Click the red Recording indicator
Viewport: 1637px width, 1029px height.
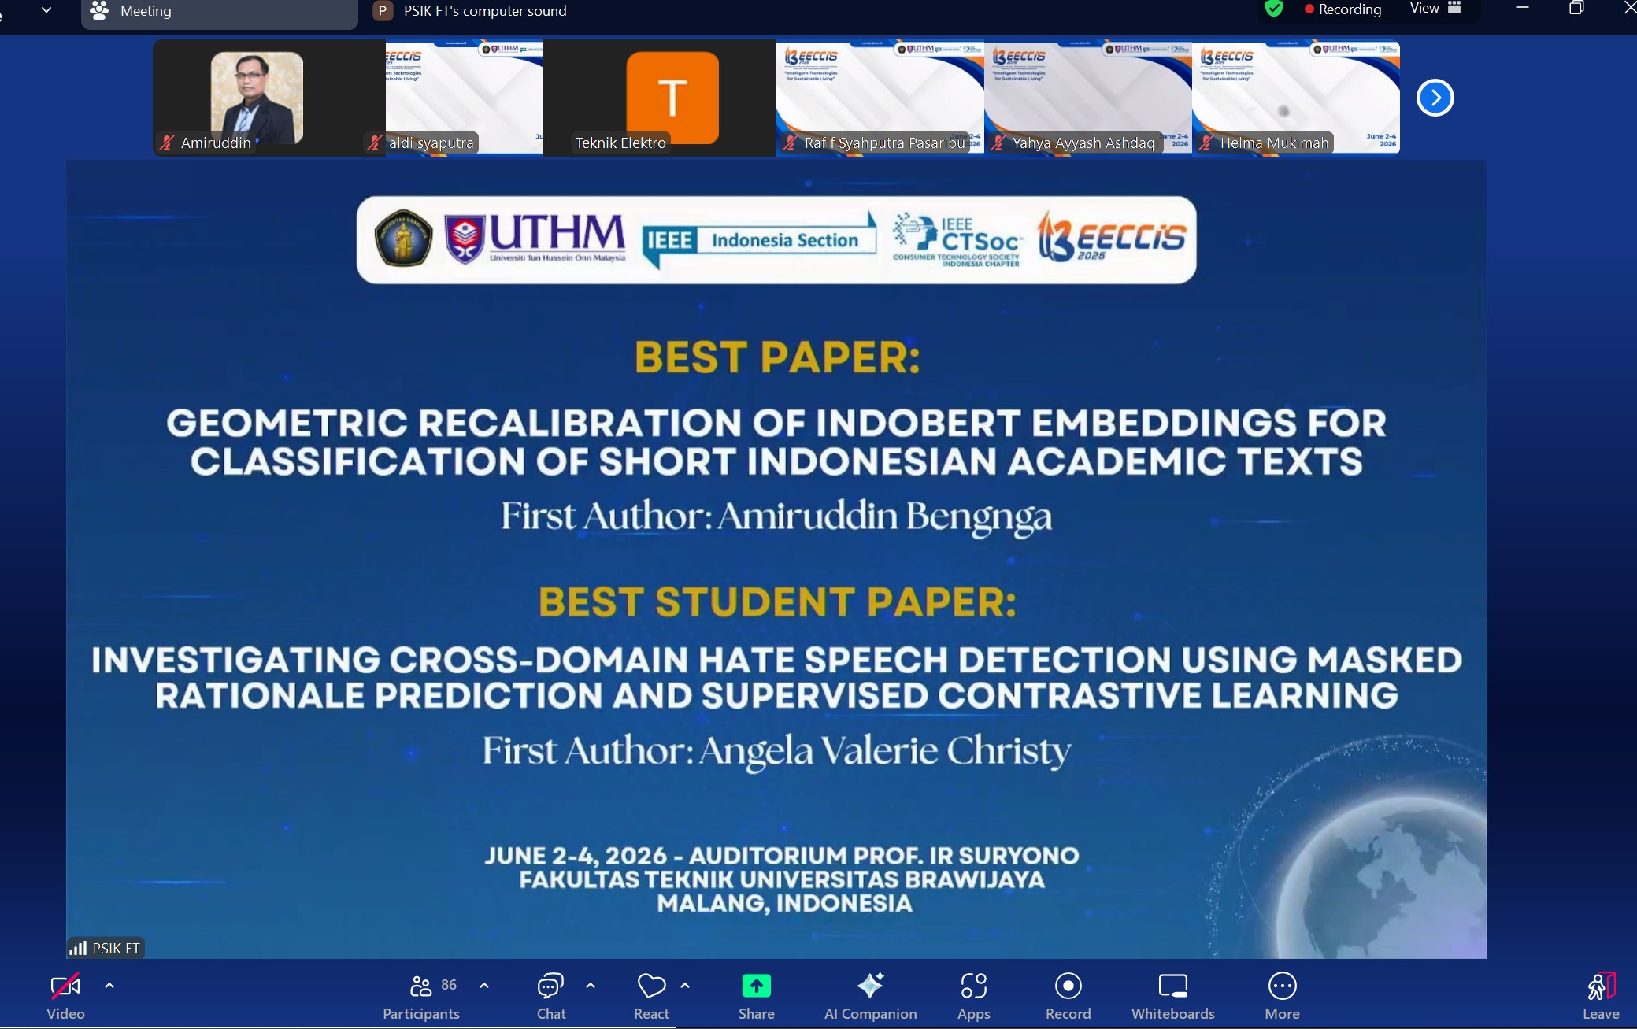(1343, 9)
